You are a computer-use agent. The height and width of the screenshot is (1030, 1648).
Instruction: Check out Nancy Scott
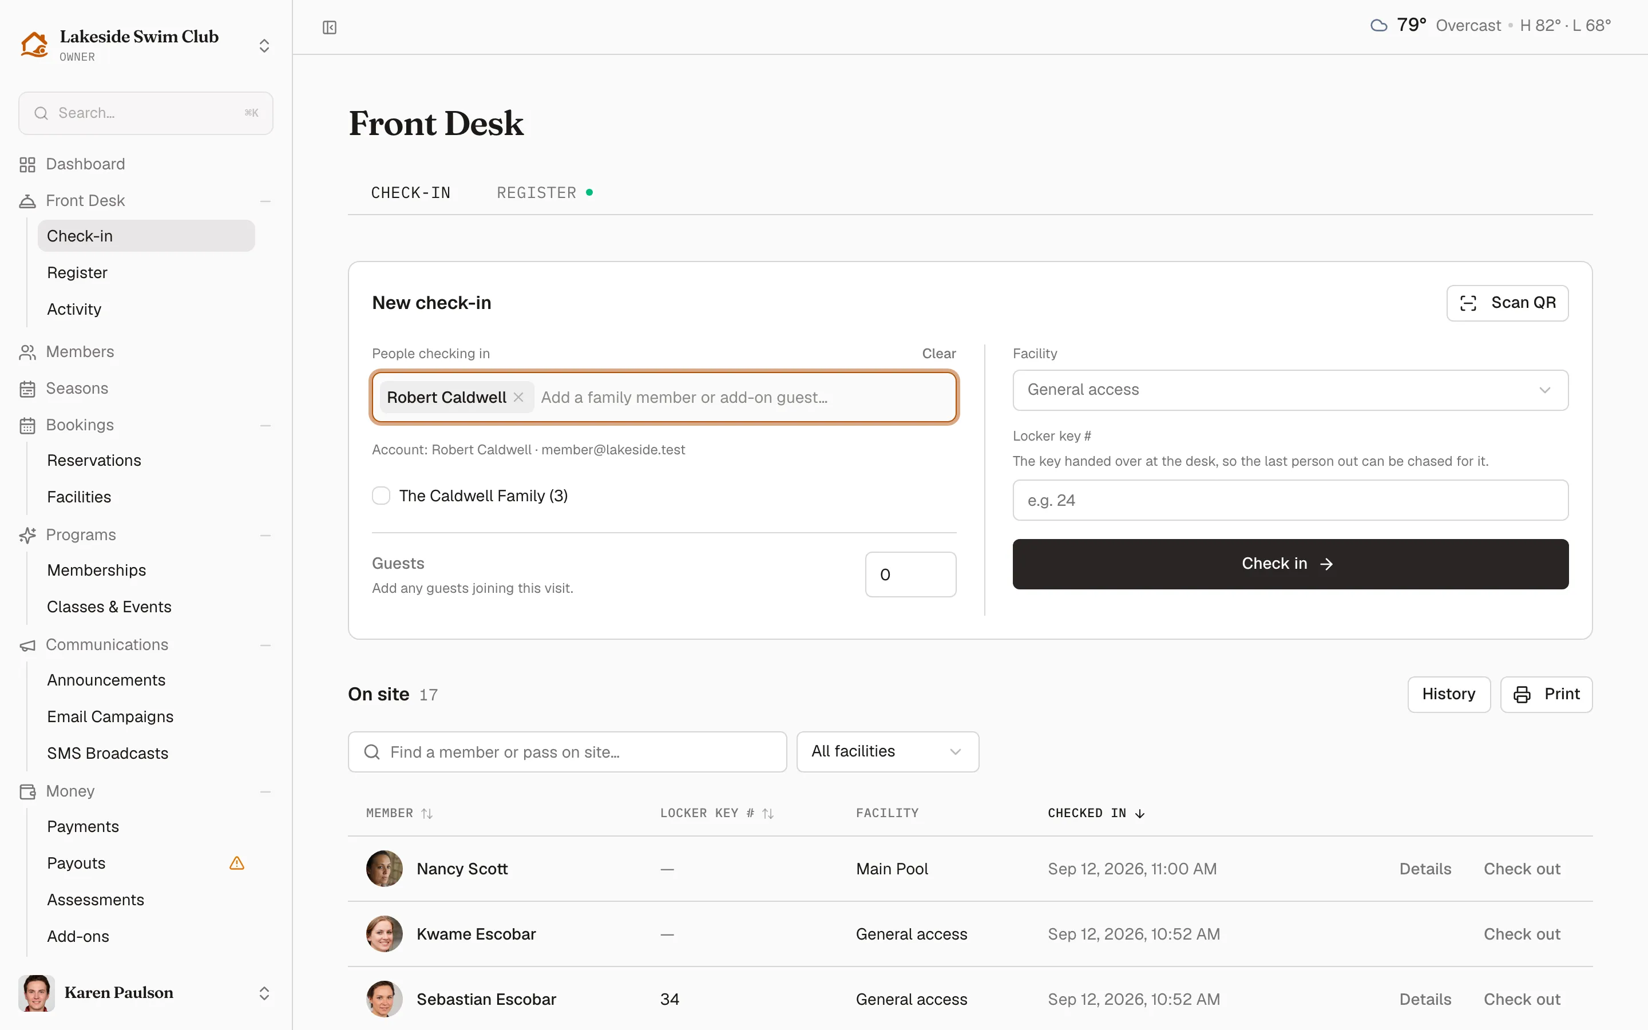click(x=1522, y=869)
